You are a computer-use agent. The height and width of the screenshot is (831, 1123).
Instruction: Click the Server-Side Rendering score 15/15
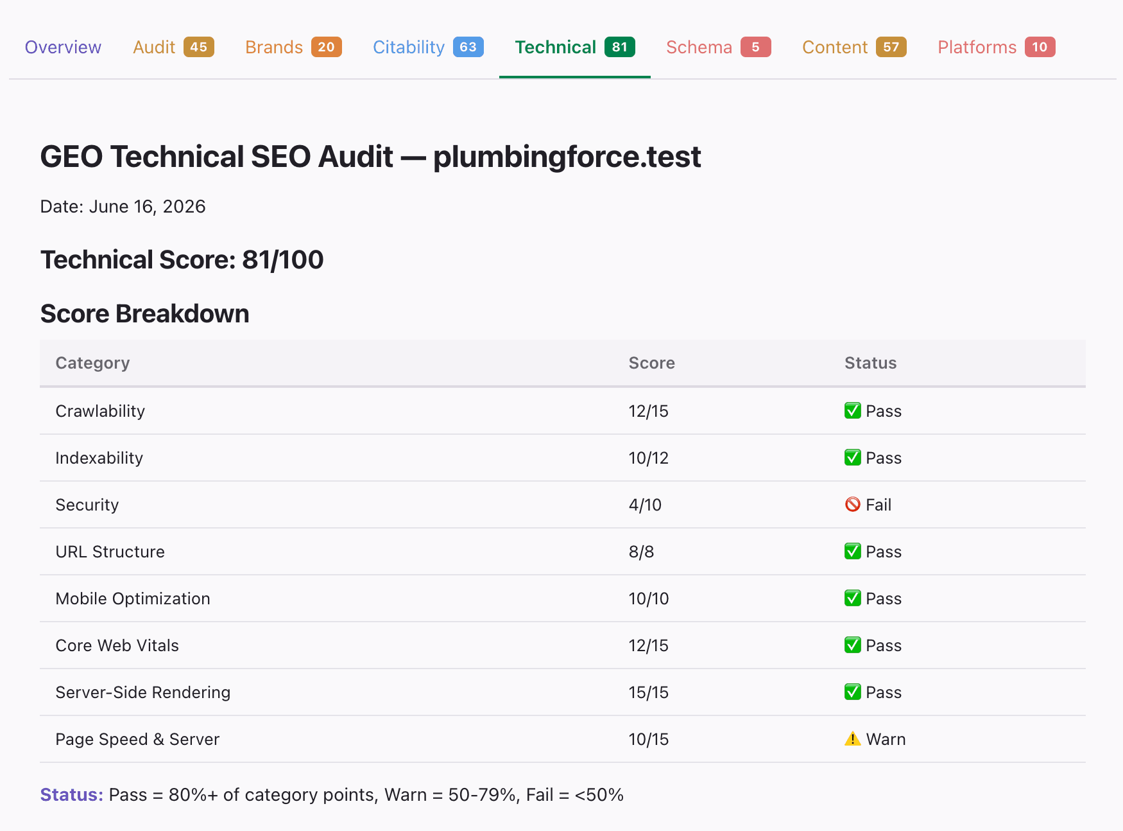(x=648, y=692)
